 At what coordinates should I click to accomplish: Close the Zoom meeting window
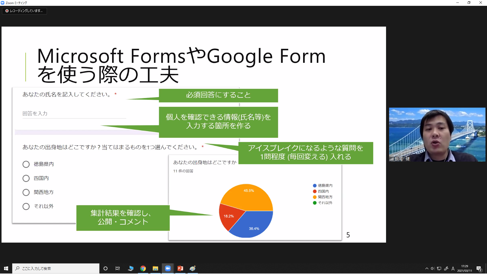click(481, 3)
